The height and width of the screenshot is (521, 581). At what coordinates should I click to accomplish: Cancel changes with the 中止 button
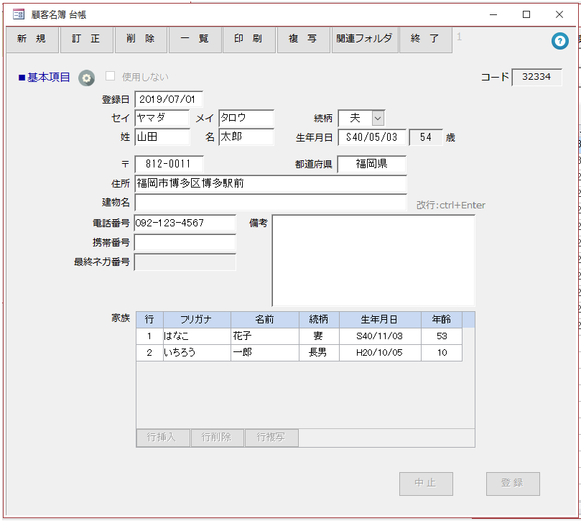pos(425,484)
